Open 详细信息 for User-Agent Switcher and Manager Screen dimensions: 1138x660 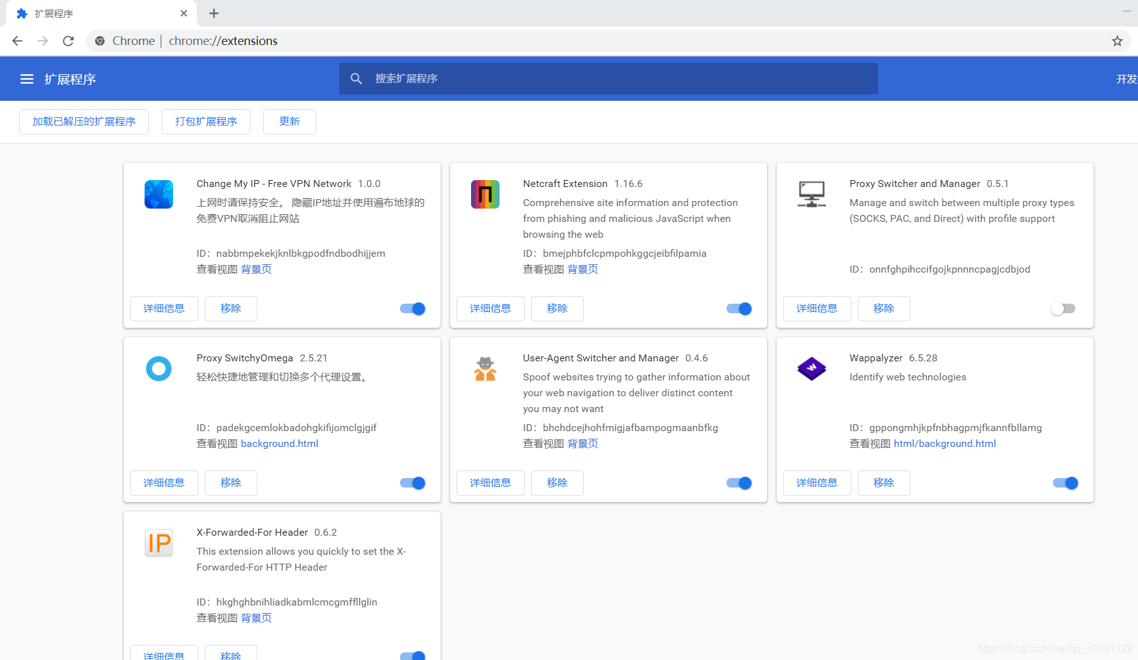click(x=491, y=483)
